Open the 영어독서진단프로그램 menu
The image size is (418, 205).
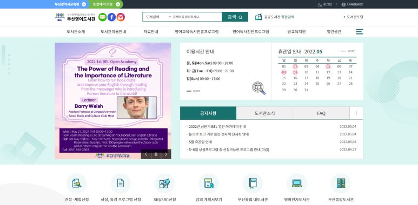250,32
